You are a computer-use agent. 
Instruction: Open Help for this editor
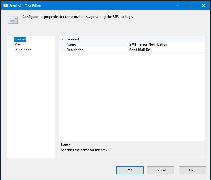(x=193, y=170)
